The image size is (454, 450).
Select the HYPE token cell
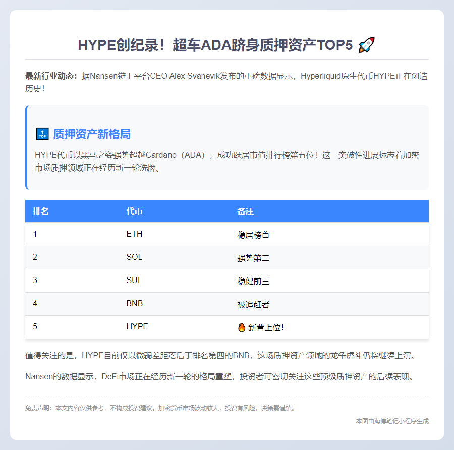(x=137, y=326)
